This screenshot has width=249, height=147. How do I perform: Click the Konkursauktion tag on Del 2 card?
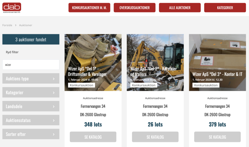tap(144, 85)
